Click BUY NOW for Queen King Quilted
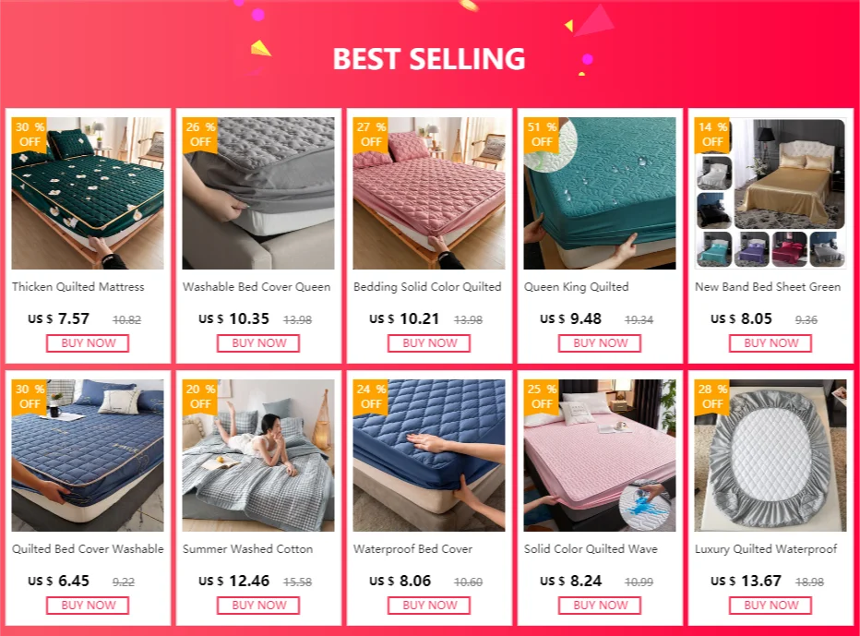This screenshot has height=636, width=860. [x=600, y=343]
